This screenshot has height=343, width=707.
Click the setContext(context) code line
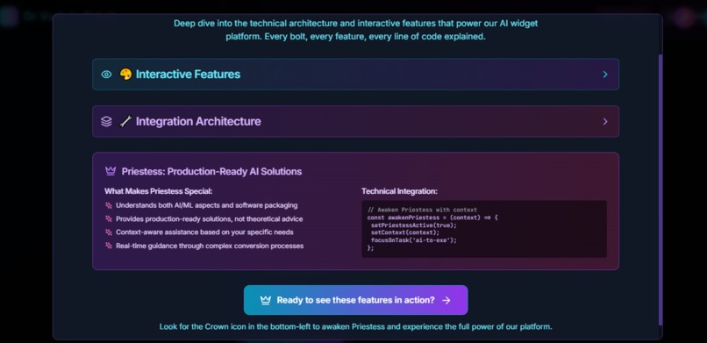405,233
